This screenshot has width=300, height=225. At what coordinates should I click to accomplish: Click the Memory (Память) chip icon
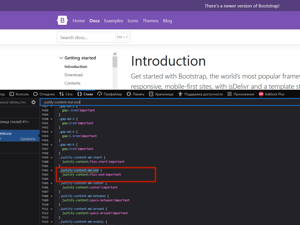click(x=129, y=94)
